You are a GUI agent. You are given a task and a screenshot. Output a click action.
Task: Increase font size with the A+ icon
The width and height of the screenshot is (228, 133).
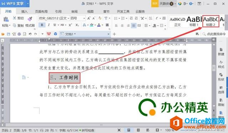coord(89,18)
